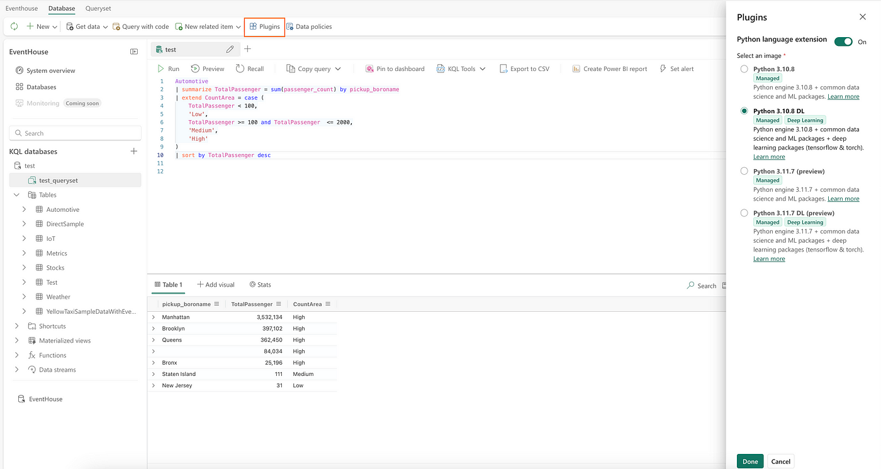
Task: Click the sidebar Search field
Action: 75,133
